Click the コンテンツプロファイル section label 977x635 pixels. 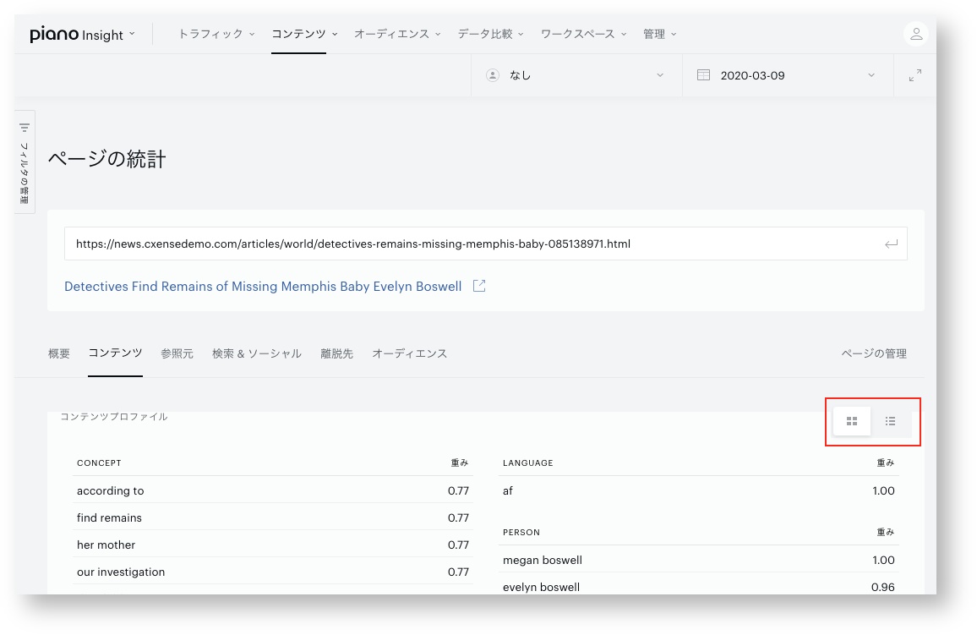coord(113,416)
